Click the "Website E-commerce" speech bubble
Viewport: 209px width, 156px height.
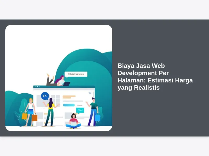click(76, 74)
